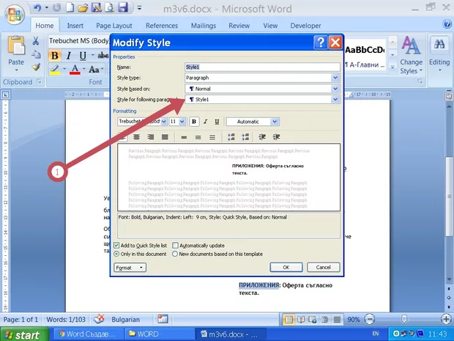Select the Only in this document radio
454x341 pixels.
(x=116, y=254)
